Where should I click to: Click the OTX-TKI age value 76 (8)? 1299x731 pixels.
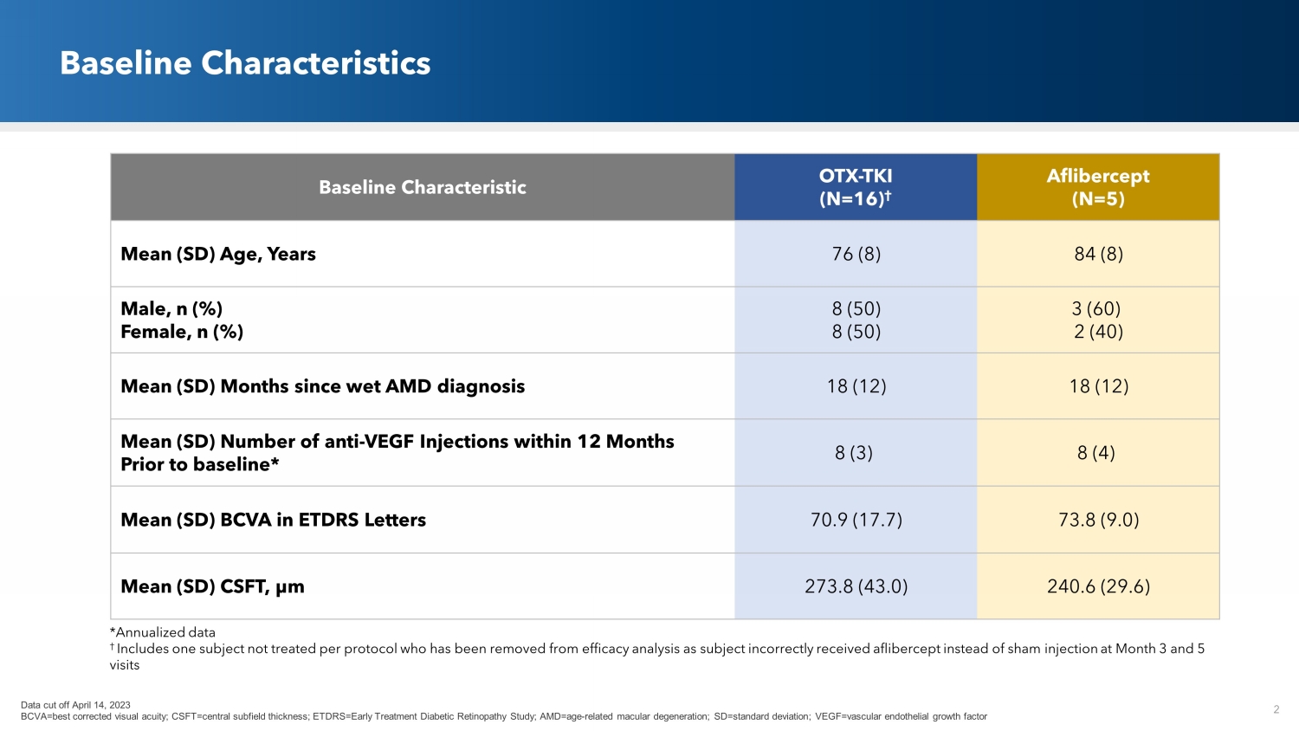856,254
